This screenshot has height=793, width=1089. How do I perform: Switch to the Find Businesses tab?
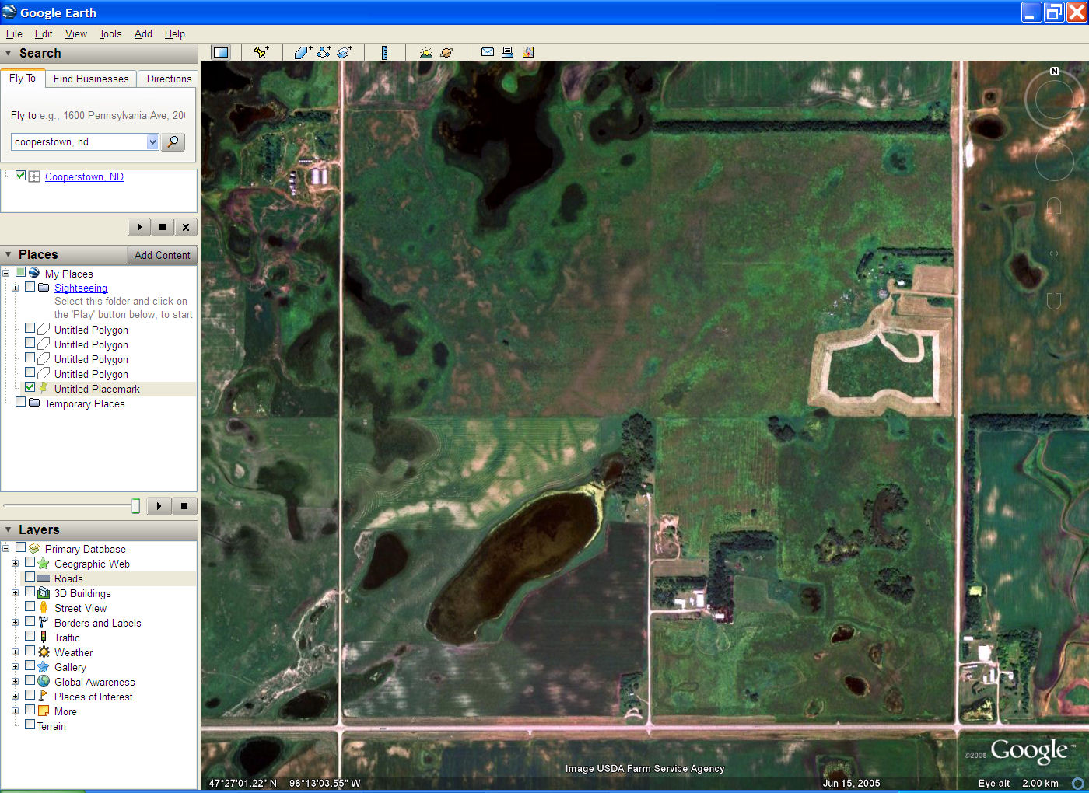[91, 79]
